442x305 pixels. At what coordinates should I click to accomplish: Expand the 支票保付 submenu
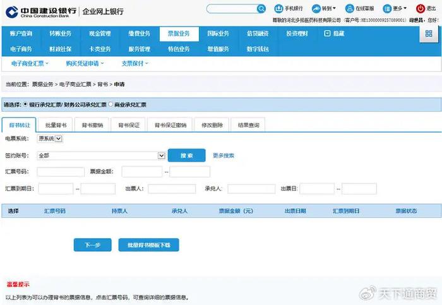click(x=134, y=63)
